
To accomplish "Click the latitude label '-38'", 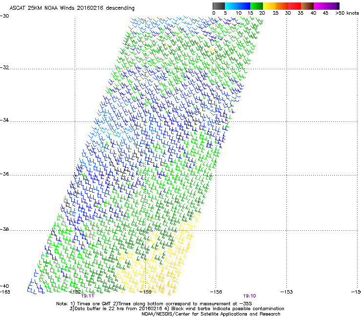I will pyautogui.click(x=4, y=229).
